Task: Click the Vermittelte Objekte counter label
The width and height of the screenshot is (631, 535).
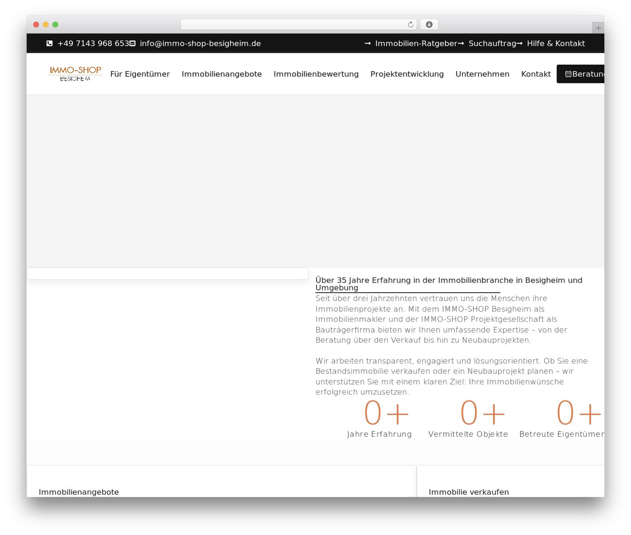Action: coord(468,434)
